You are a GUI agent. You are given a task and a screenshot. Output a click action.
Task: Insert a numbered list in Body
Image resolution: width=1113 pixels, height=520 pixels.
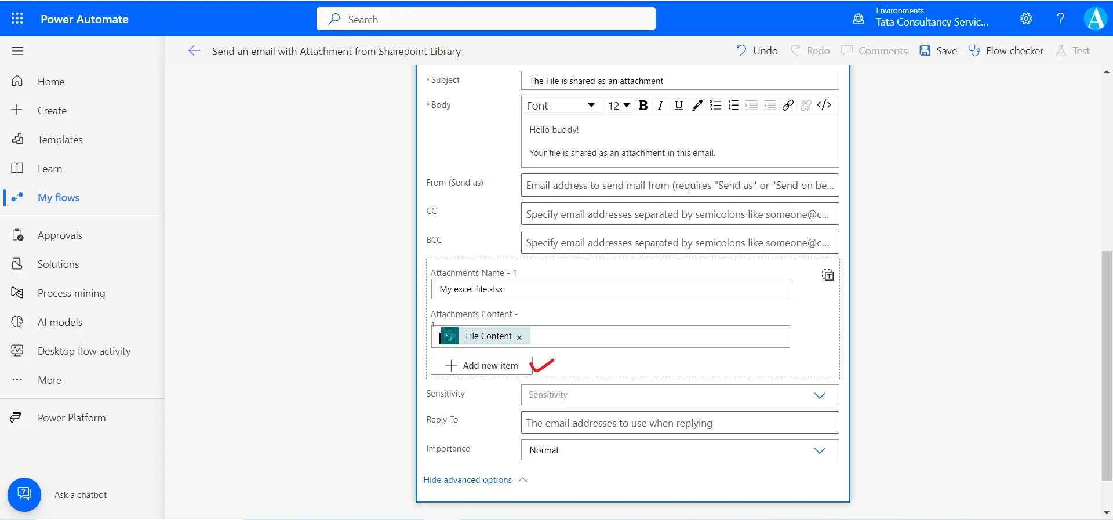tap(733, 106)
